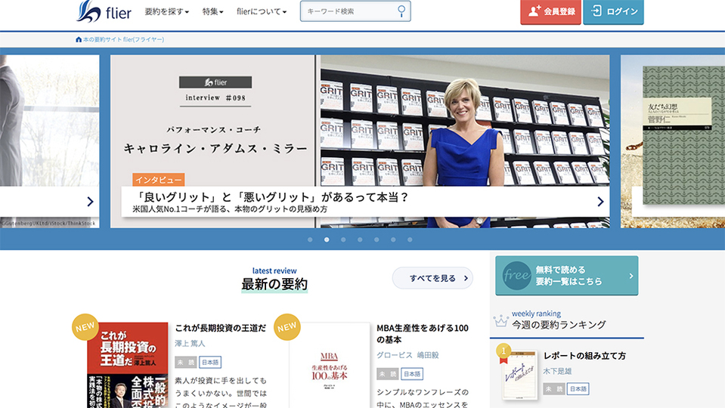The height and width of the screenshot is (408, 725).
Task: Click 未読 badge on レポートの組み立て方
Action: coord(554,388)
